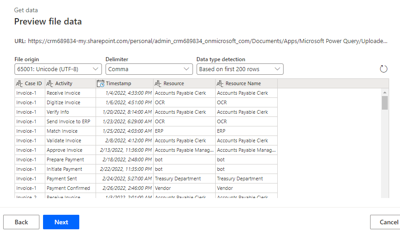Open the File origin dropdown

(x=58, y=69)
